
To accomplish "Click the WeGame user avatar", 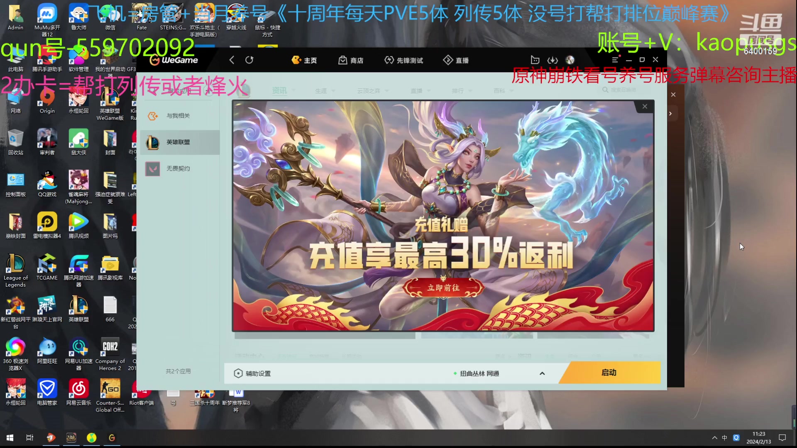I will point(570,60).
